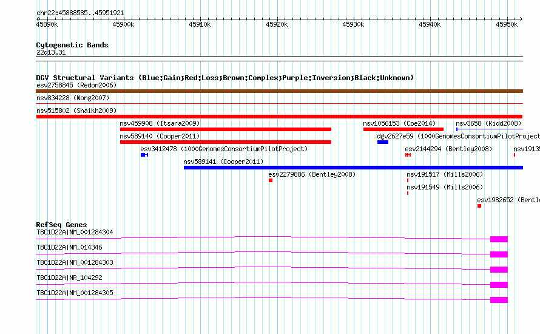Click the red nsv459908 loss bar
This screenshot has width=540, height=334.
pyautogui.click(x=226, y=129)
